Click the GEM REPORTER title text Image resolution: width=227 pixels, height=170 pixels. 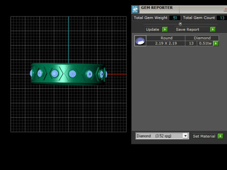(x=157, y=8)
